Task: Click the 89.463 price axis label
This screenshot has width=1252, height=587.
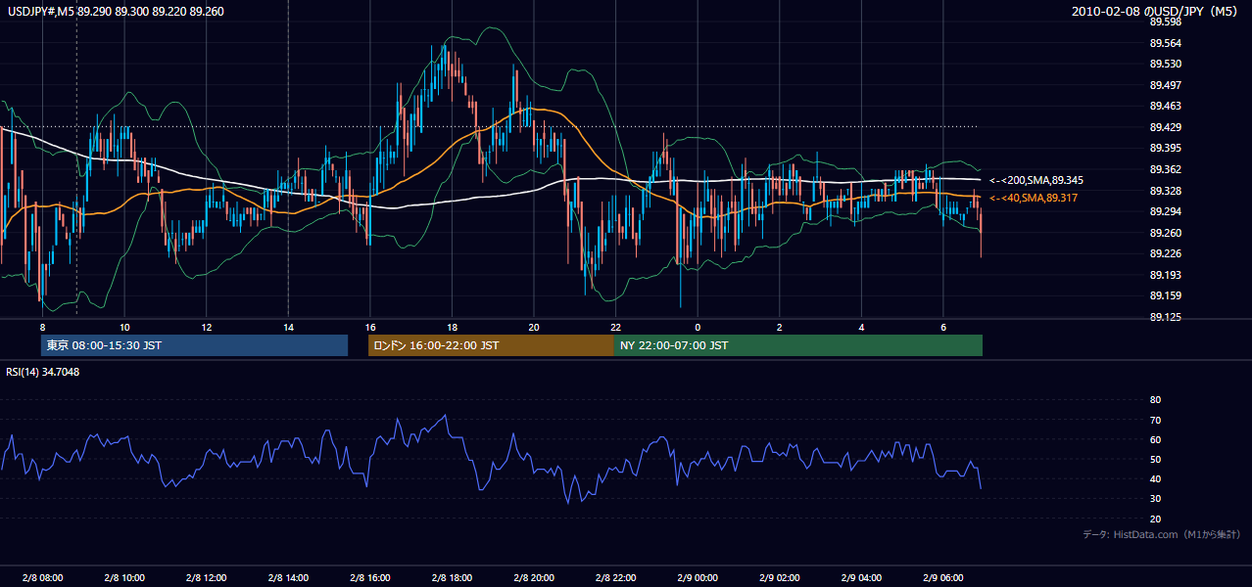Action: point(1165,106)
